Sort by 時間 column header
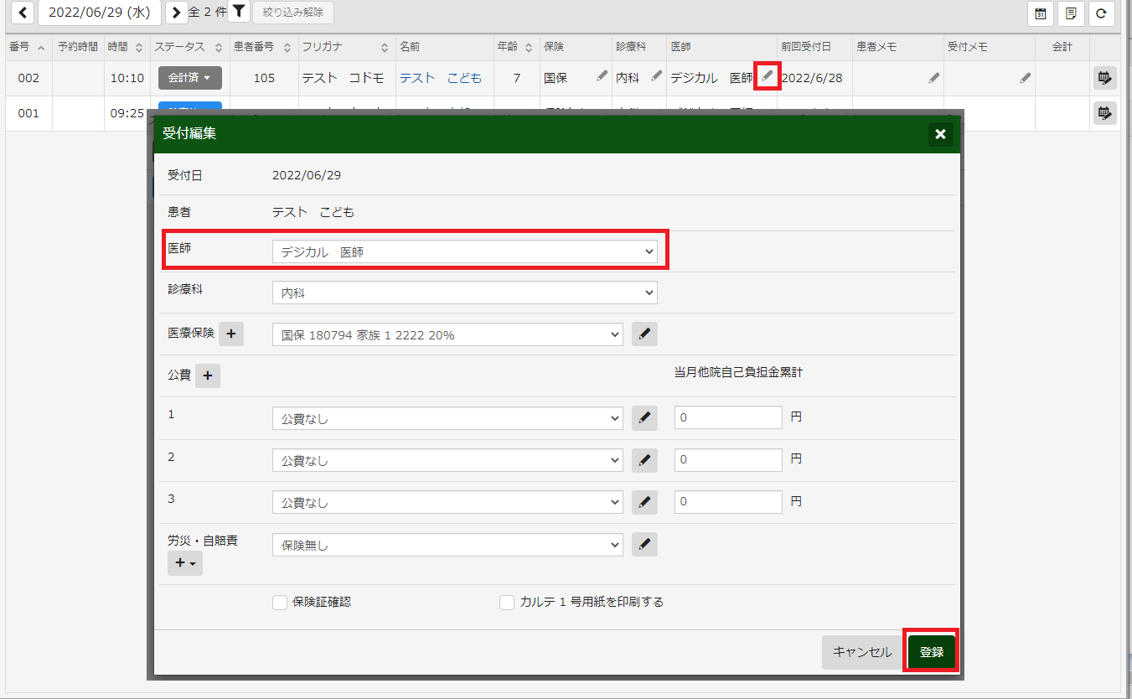1132x699 pixels. click(x=126, y=47)
